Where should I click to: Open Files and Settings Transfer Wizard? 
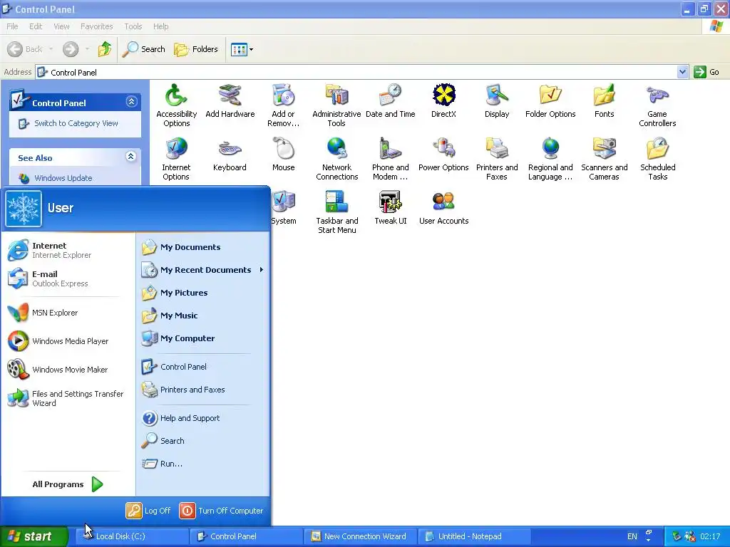[x=66, y=398]
